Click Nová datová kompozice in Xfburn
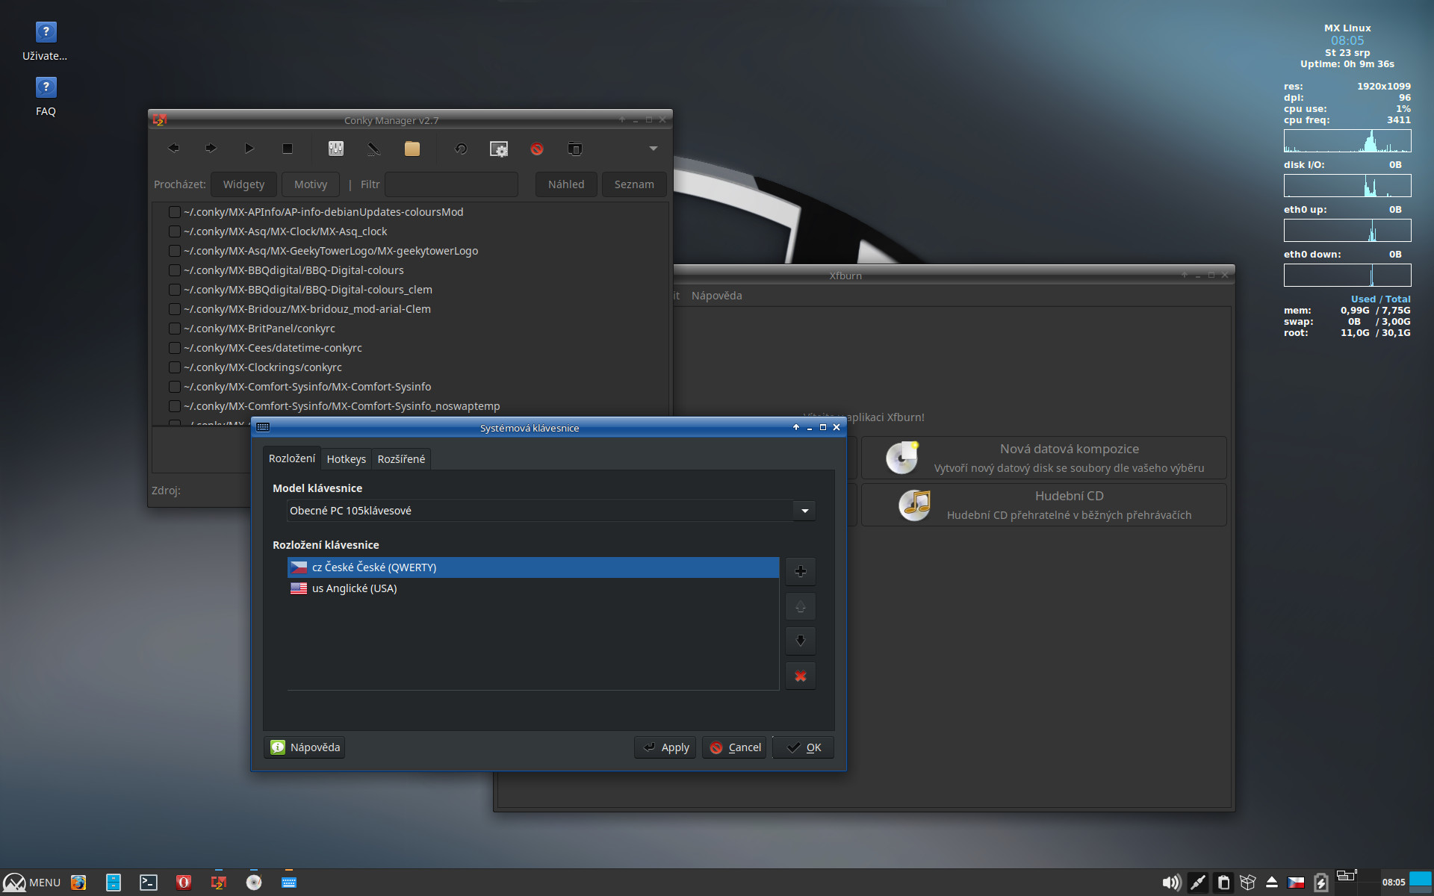 (1044, 458)
